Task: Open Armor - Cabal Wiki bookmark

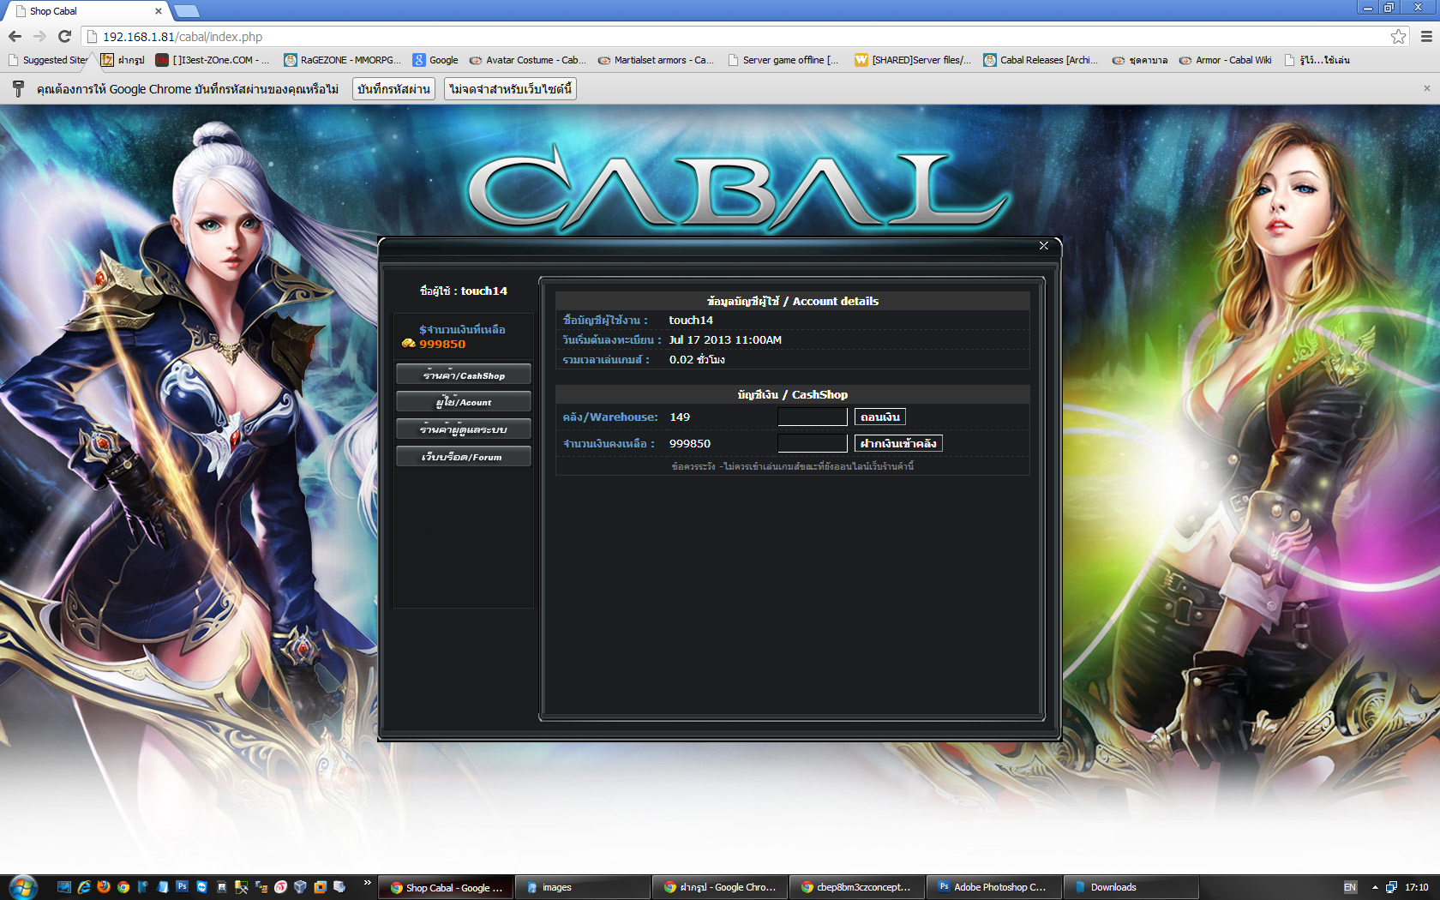Action: point(1226,60)
